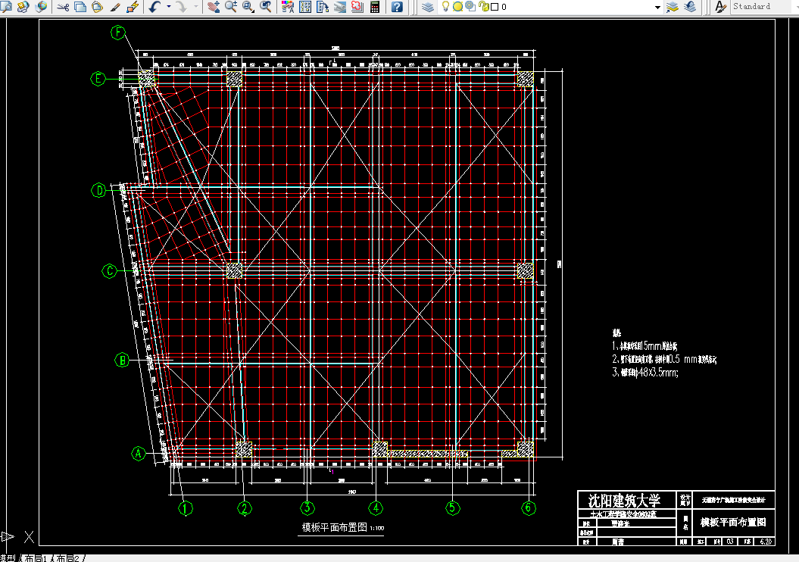This screenshot has width=799, height=562.
Task: Select the axis bubble labeled B
Action: 122,361
